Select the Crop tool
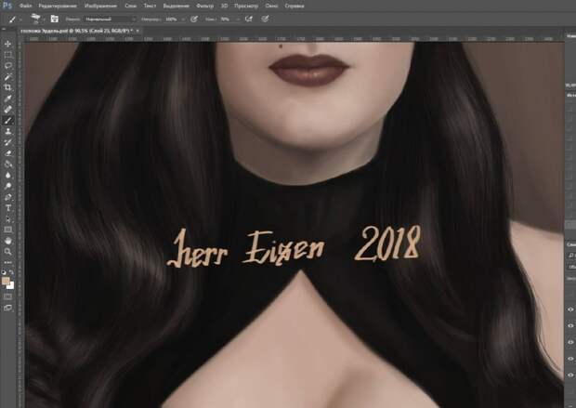 pyautogui.click(x=7, y=87)
